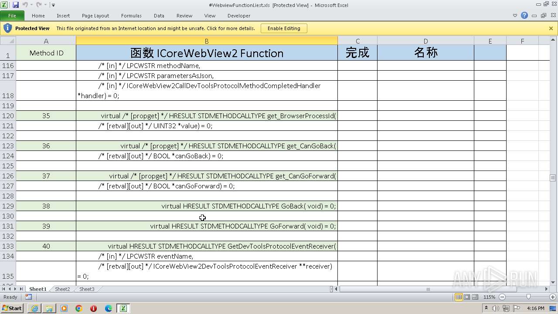Screen dimensions: 558x314
Task: Switch to Normal view in status bar
Action: 459,297
